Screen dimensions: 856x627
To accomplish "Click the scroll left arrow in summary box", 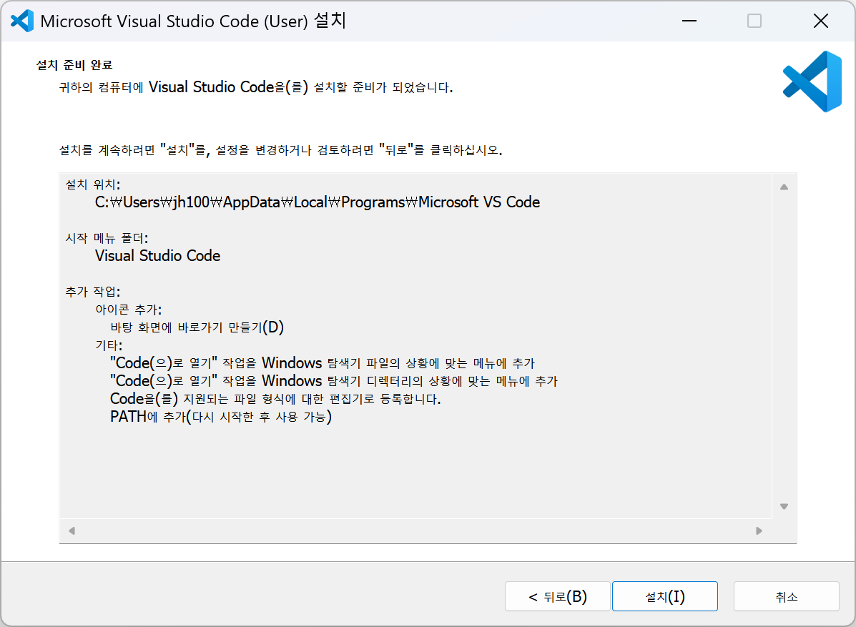I will (72, 530).
